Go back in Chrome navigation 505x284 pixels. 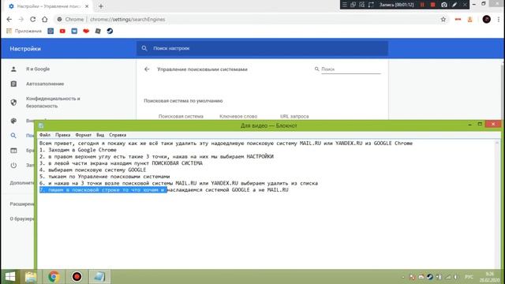pos(9,19)
